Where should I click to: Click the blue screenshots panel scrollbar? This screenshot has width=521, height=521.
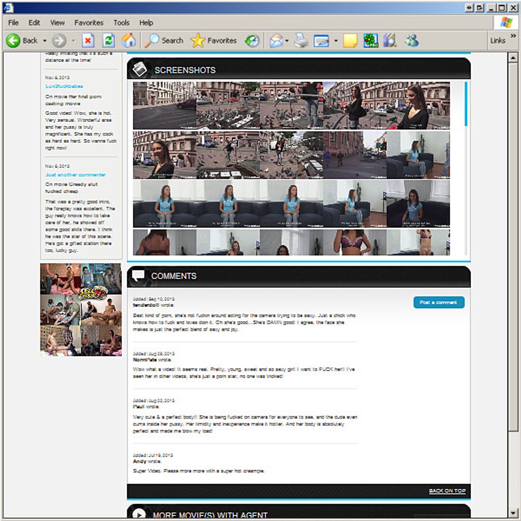coord(466,104)
